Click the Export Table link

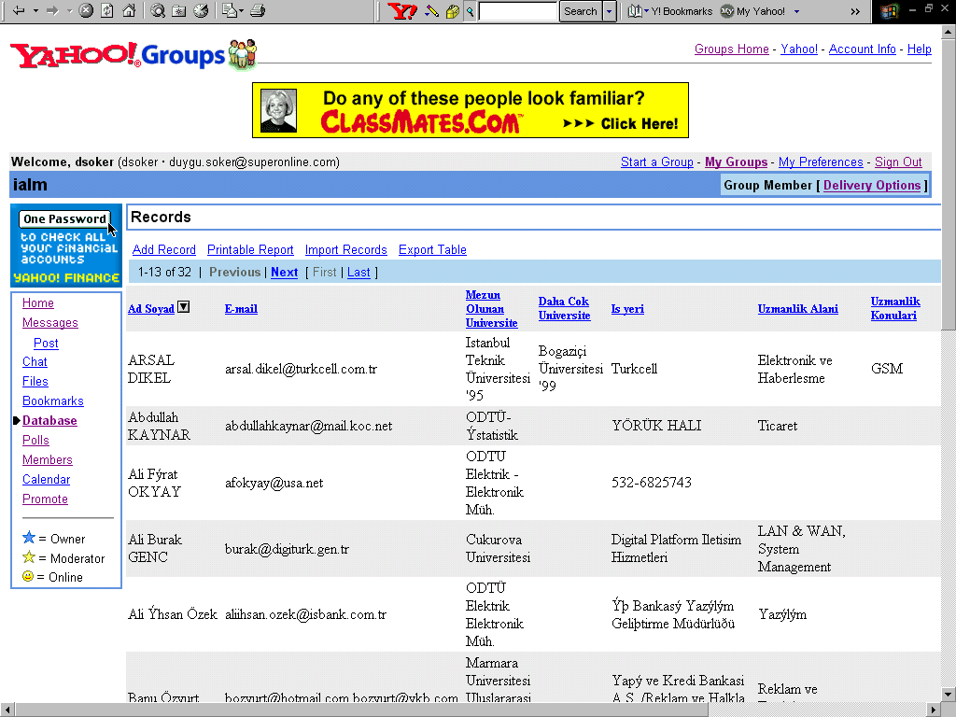coord(432,249)
